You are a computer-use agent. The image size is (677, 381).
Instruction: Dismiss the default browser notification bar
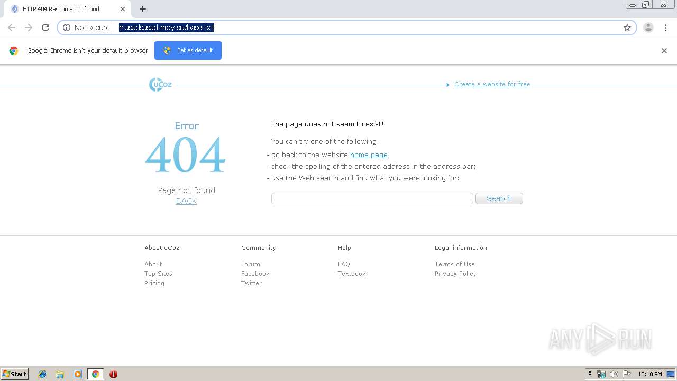(664, 51)
